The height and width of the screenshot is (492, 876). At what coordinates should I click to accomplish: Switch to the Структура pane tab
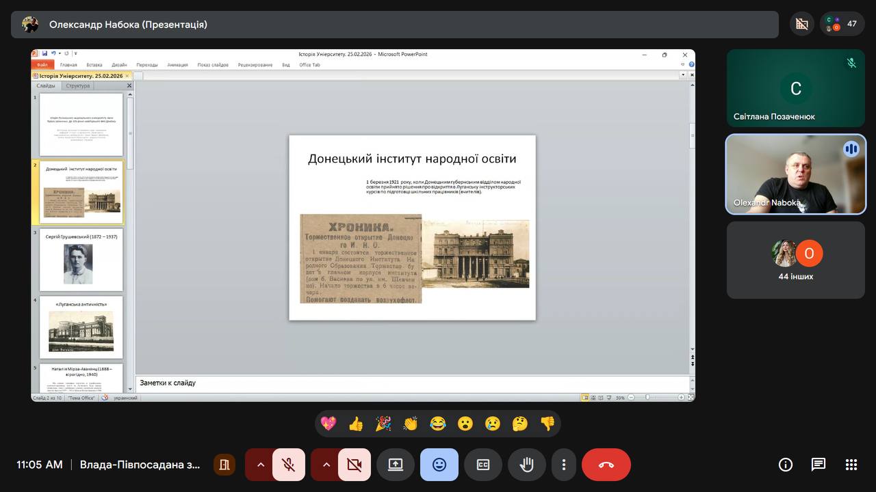(x=78, y=86)
